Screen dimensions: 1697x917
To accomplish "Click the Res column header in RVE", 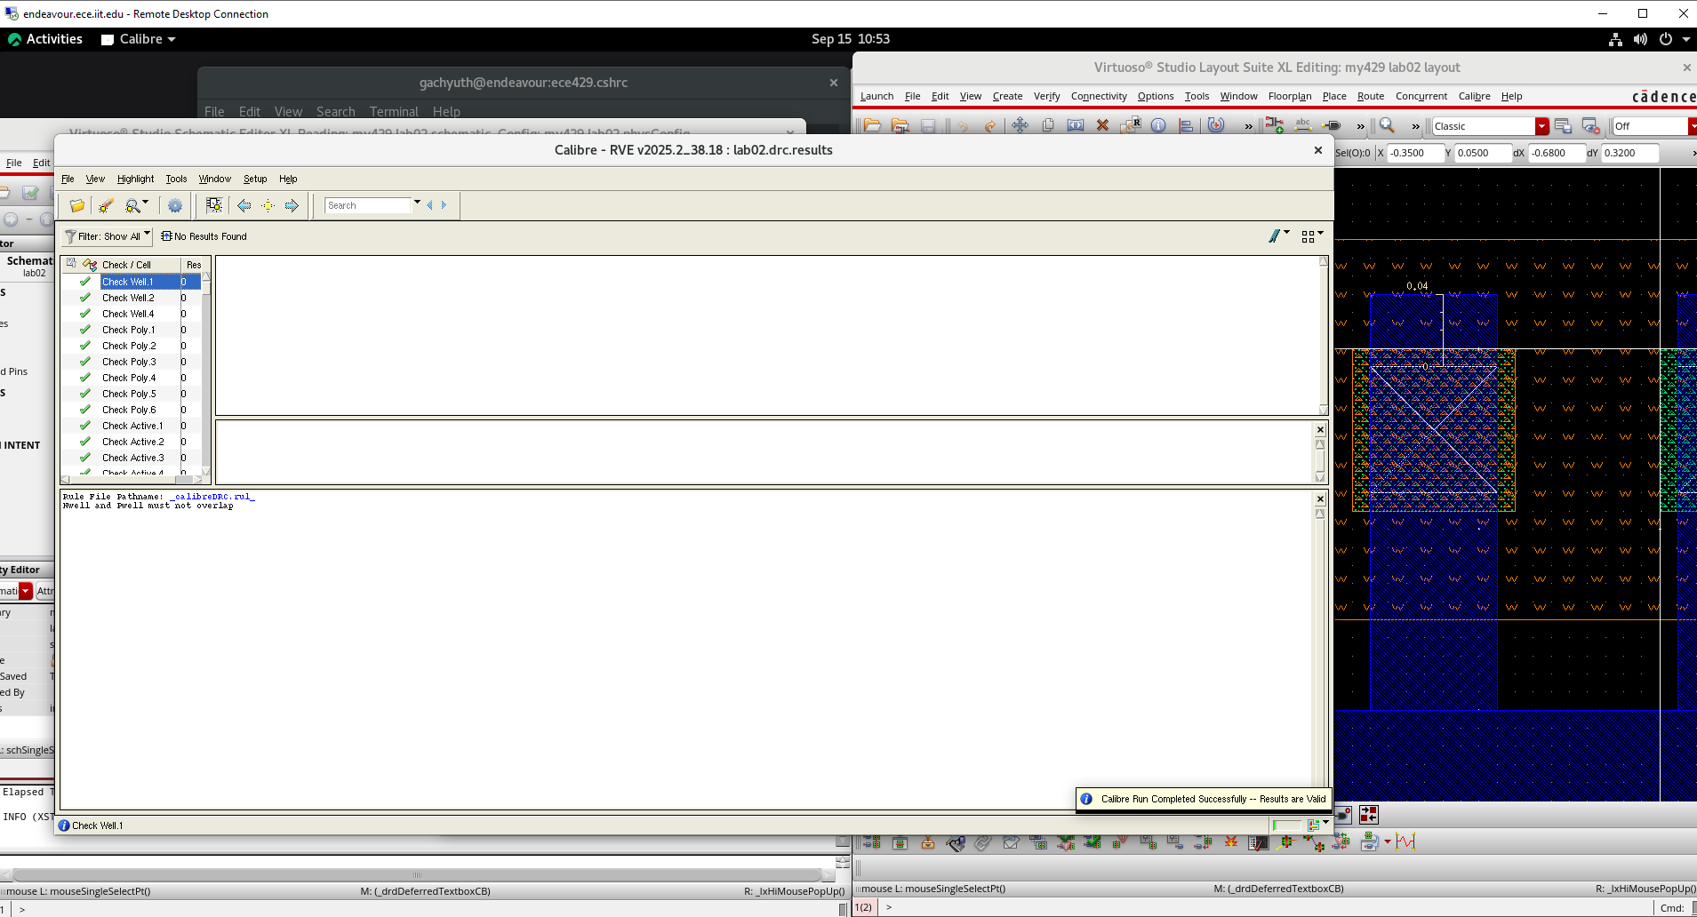I will click(x=194, y=265).
